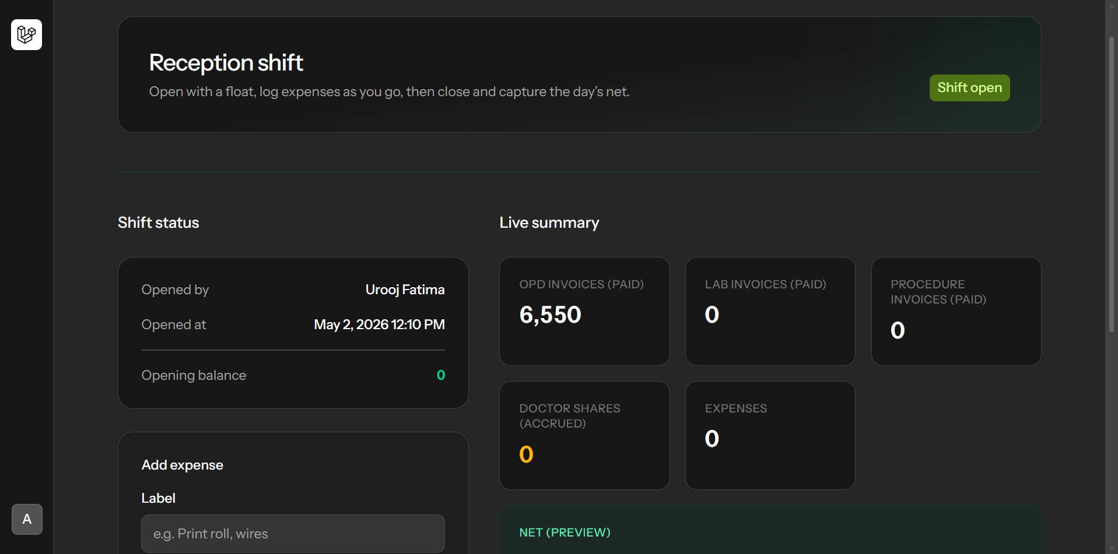Click the Opening balance value
Image resolution: width=1118 pixels, height=554 pixels.
pyautogui.click(x=441, y=375)
